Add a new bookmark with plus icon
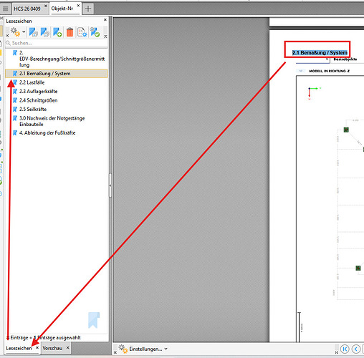 click(57, 32)
